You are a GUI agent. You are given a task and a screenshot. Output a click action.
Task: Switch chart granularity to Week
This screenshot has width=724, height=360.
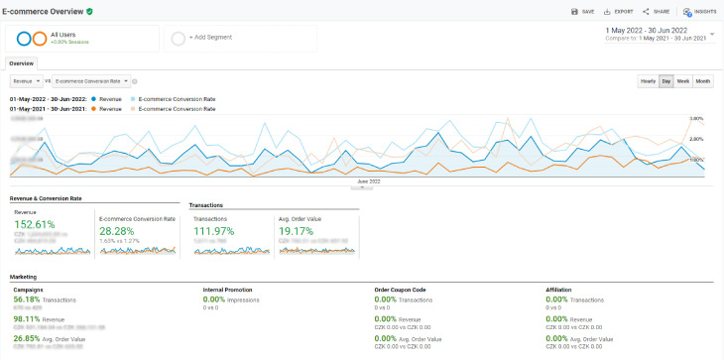[x=683, y=81]
